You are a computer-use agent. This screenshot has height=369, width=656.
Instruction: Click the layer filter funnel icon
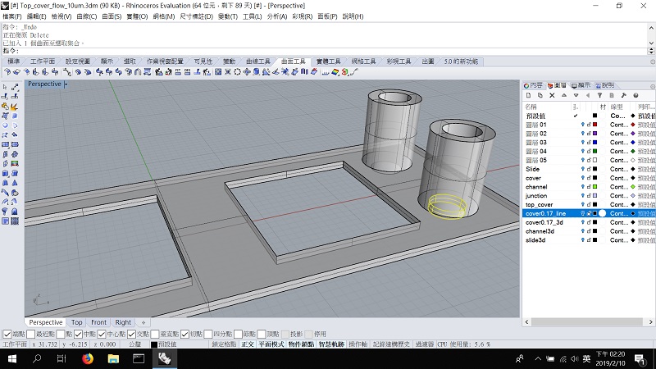pos(599,96)
